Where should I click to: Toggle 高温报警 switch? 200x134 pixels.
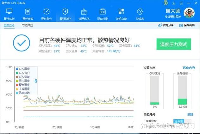coord(182,121)
